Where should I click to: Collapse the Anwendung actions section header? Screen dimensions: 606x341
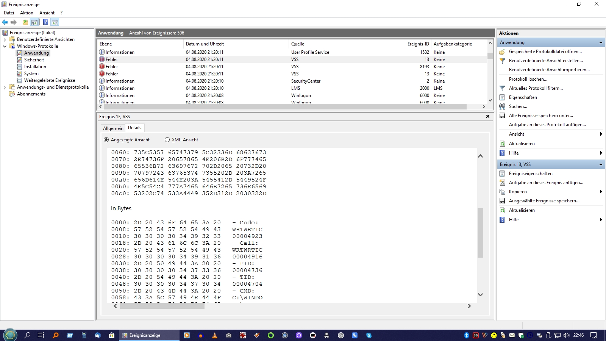click(601, 42)
